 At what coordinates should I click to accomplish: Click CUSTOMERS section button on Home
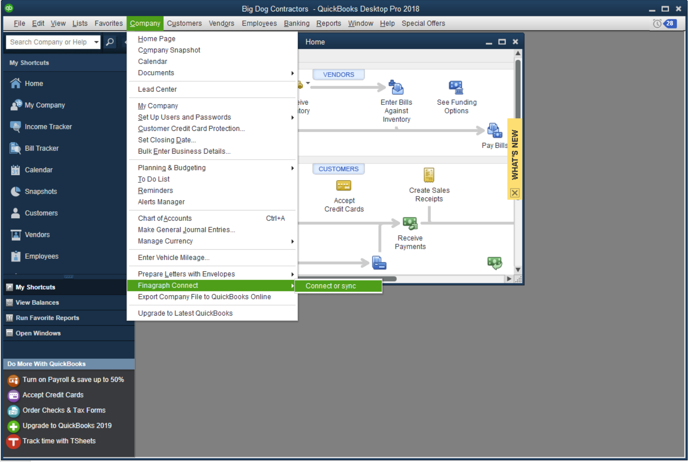(338, 169)
